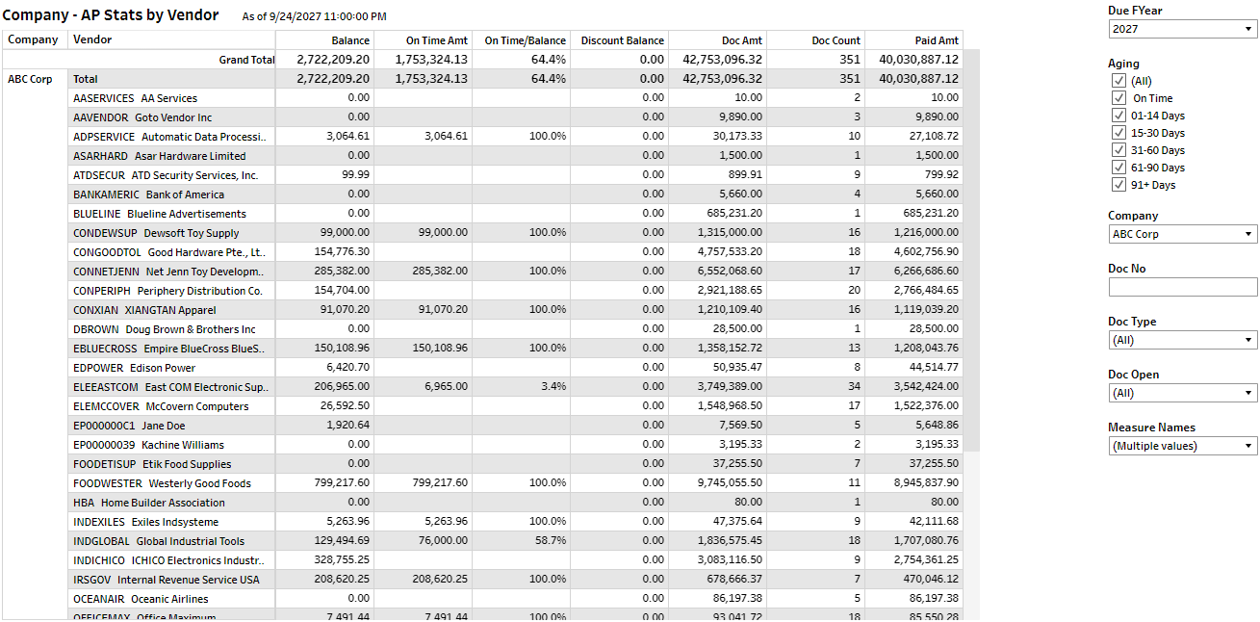This screenshot has height=622, width=1260.
Task: Open the Doc Type dropdown
Action: 1182,340
